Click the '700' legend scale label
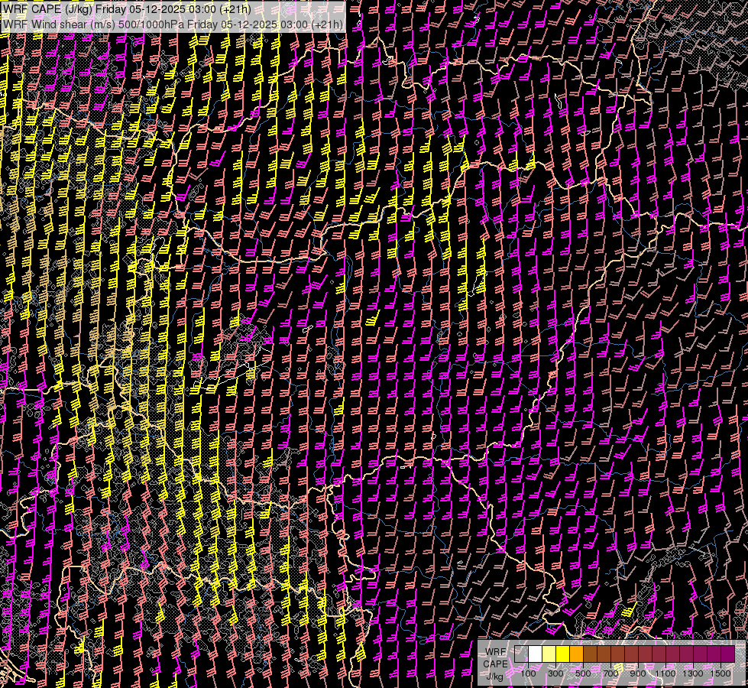The width and height of the screenshot is (748, 688). tap(610, 673)
